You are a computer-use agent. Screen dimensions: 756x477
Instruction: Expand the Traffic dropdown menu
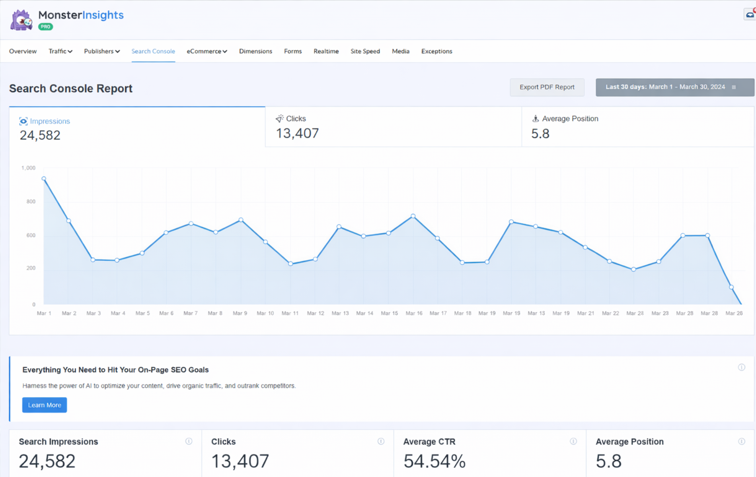pyautogui.click(x=60, y=51)
